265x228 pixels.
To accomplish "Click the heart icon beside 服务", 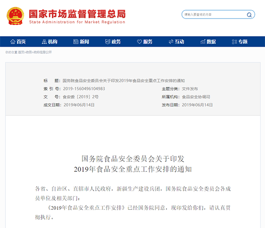I will 140,41.
